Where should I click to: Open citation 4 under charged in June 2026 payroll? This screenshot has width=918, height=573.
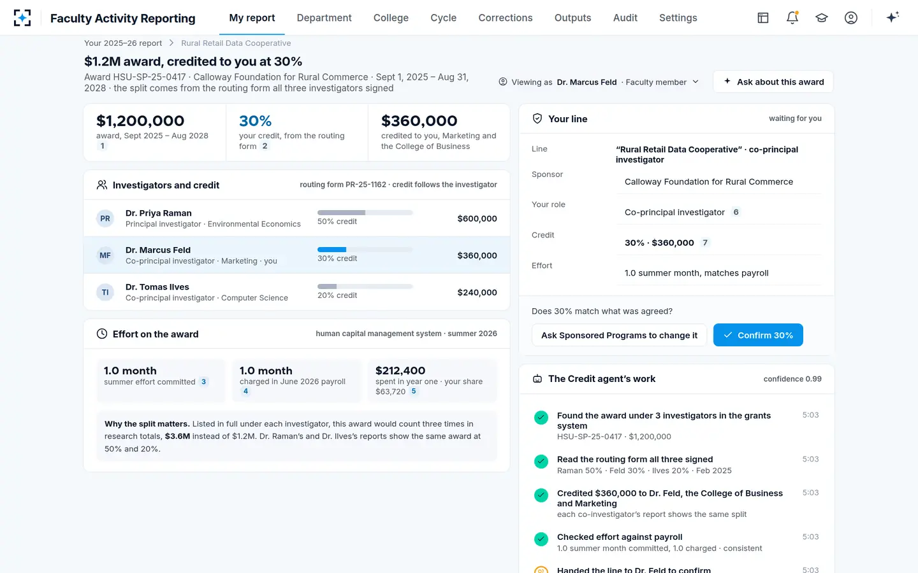[245, 392]
